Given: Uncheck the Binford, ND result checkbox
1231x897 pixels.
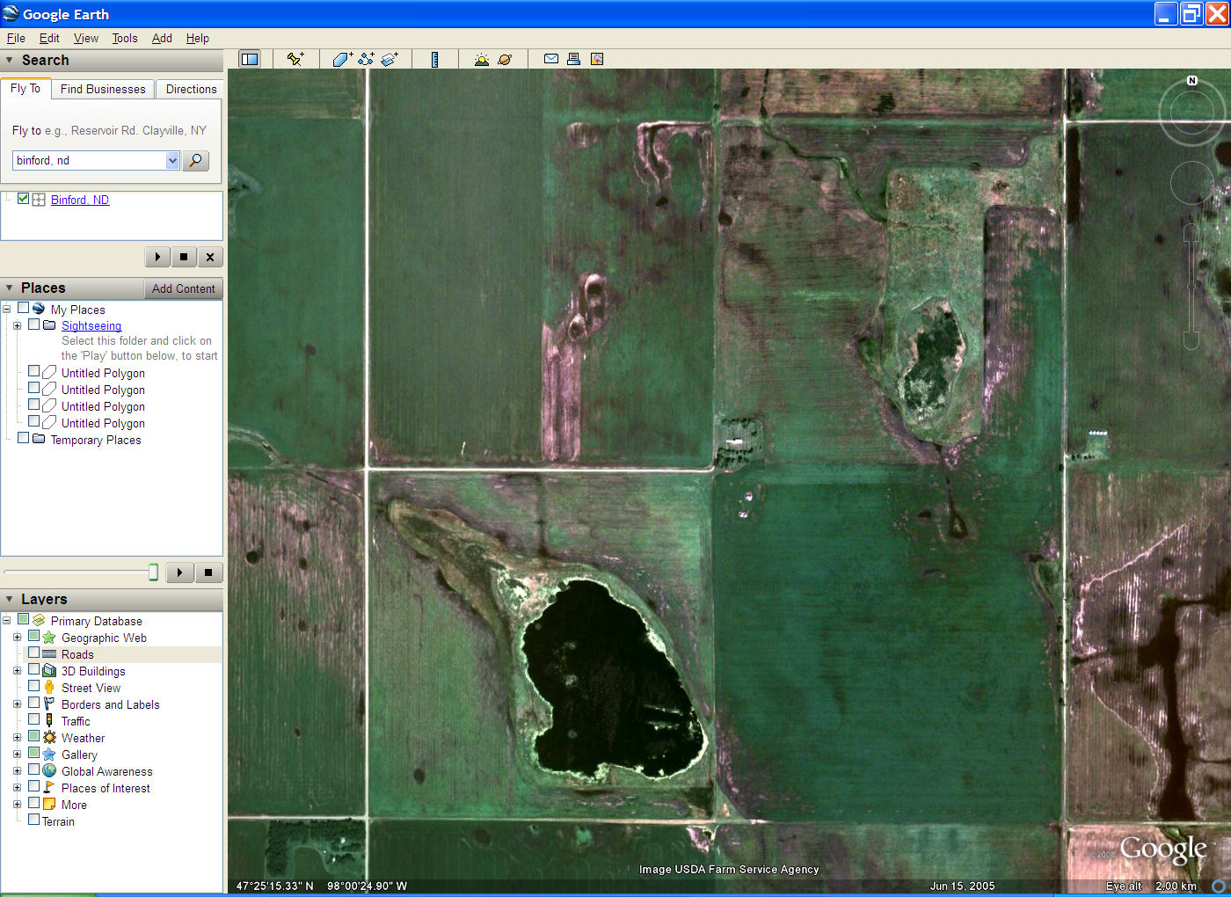Looking at the screenshot, I should click(24, 199).
